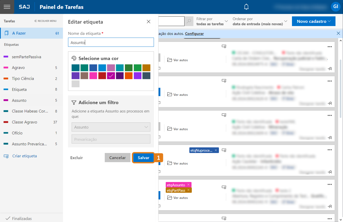Click the Nome da etiqueta text field
The image size is (343, 222).
pos(111,42)
